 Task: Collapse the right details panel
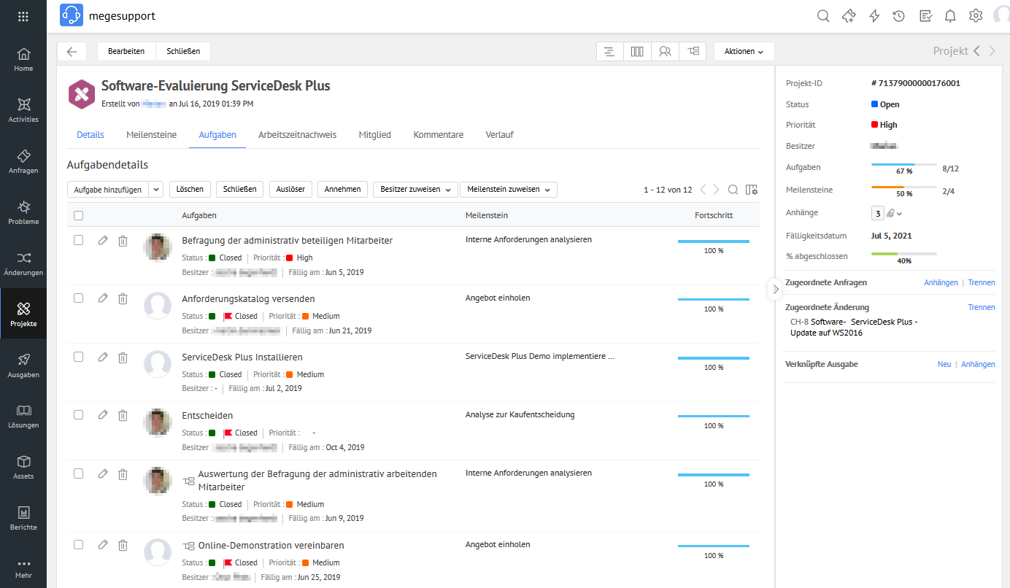[x=775, y=289]
